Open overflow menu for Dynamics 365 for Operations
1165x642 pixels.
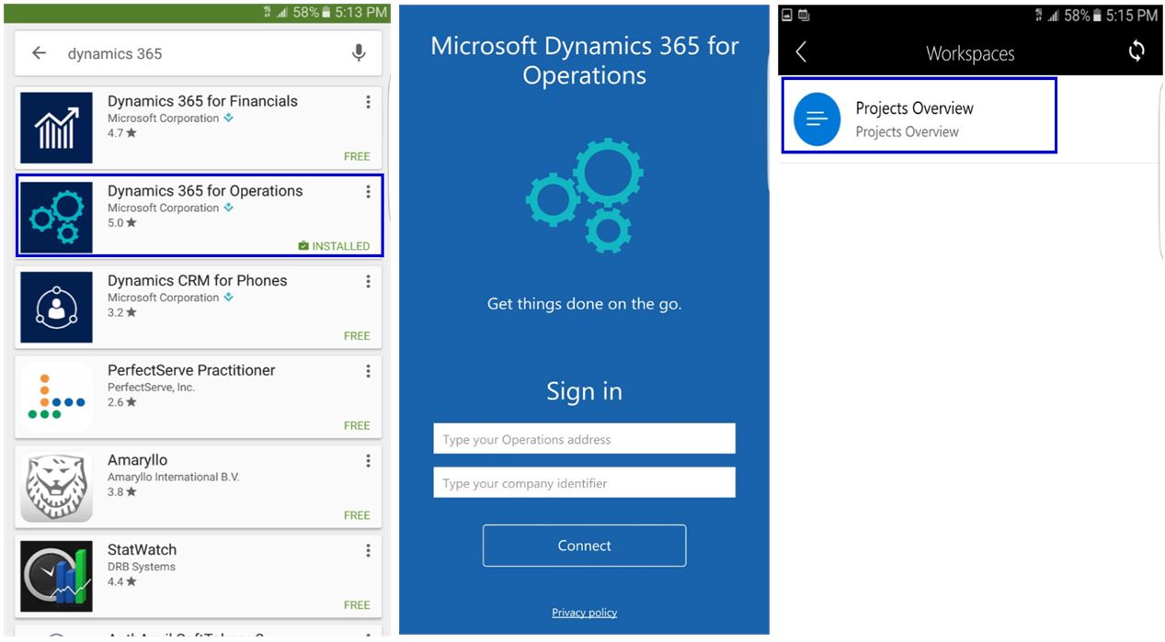(x=368, y=192)
